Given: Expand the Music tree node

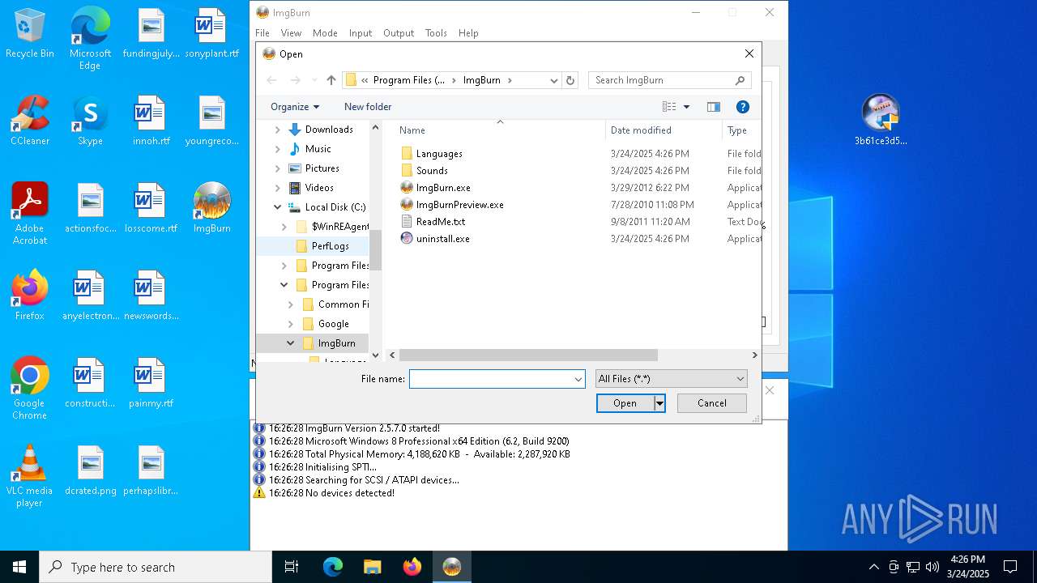Looking at the screenshot, I should pos(278,149).
